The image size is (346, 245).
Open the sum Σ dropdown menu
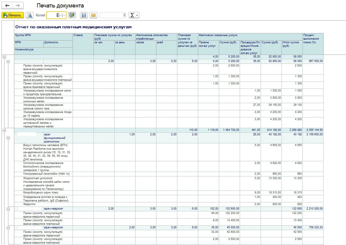pyautogui.click(x=134, y=15)
